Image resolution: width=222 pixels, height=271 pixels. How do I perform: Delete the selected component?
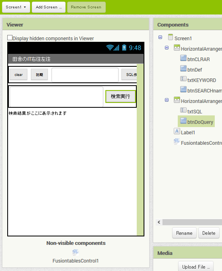coord(209,233)
